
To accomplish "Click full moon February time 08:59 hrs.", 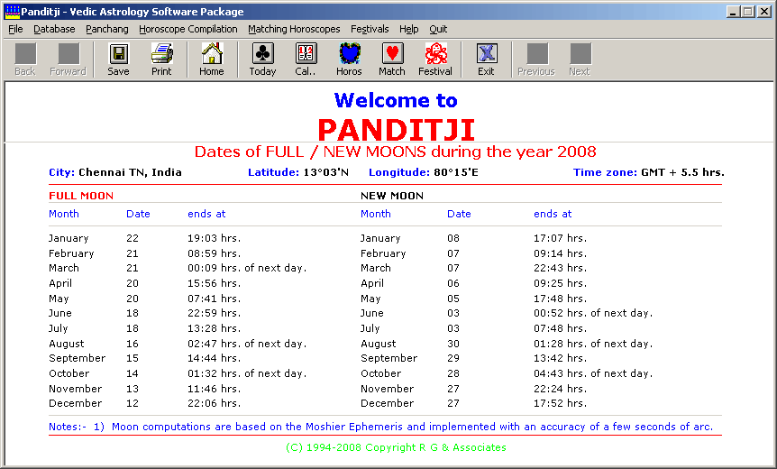I will point(214,253).
